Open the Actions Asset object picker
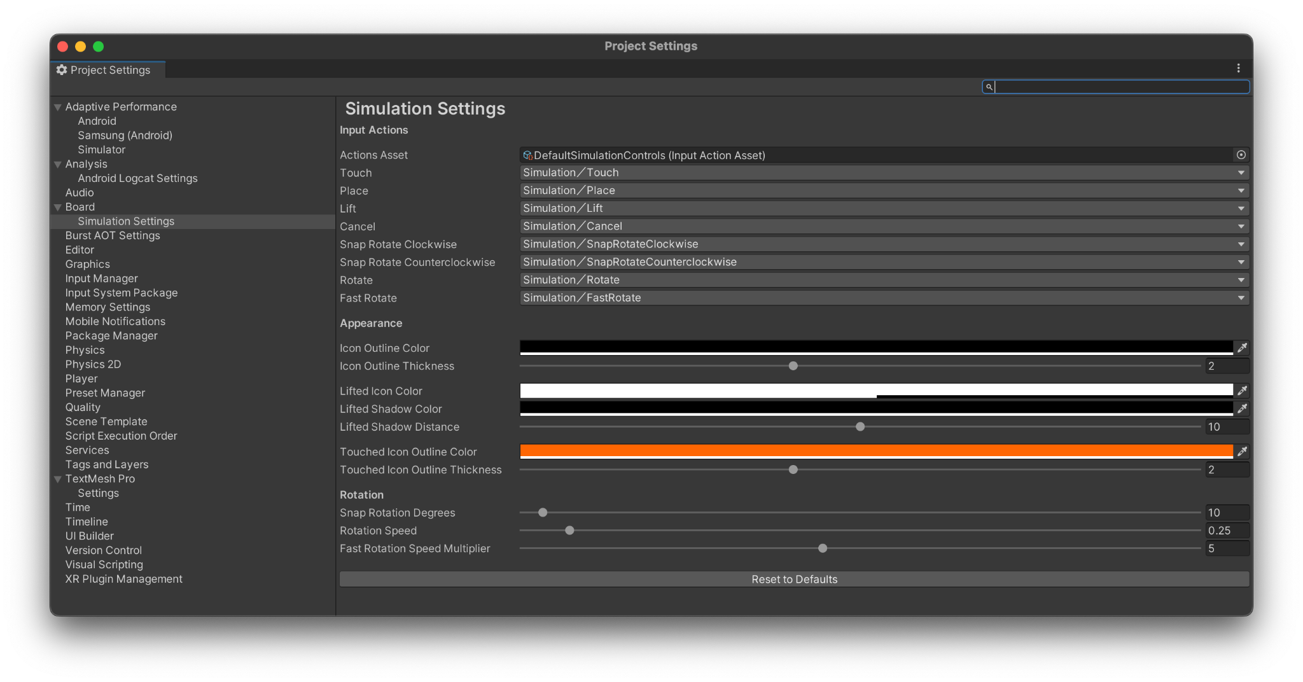The image size is (1303, 682). (x=1241, y=155)
